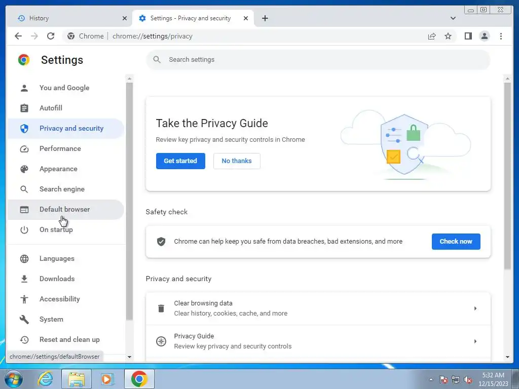Open Accessibility settings

66,299
